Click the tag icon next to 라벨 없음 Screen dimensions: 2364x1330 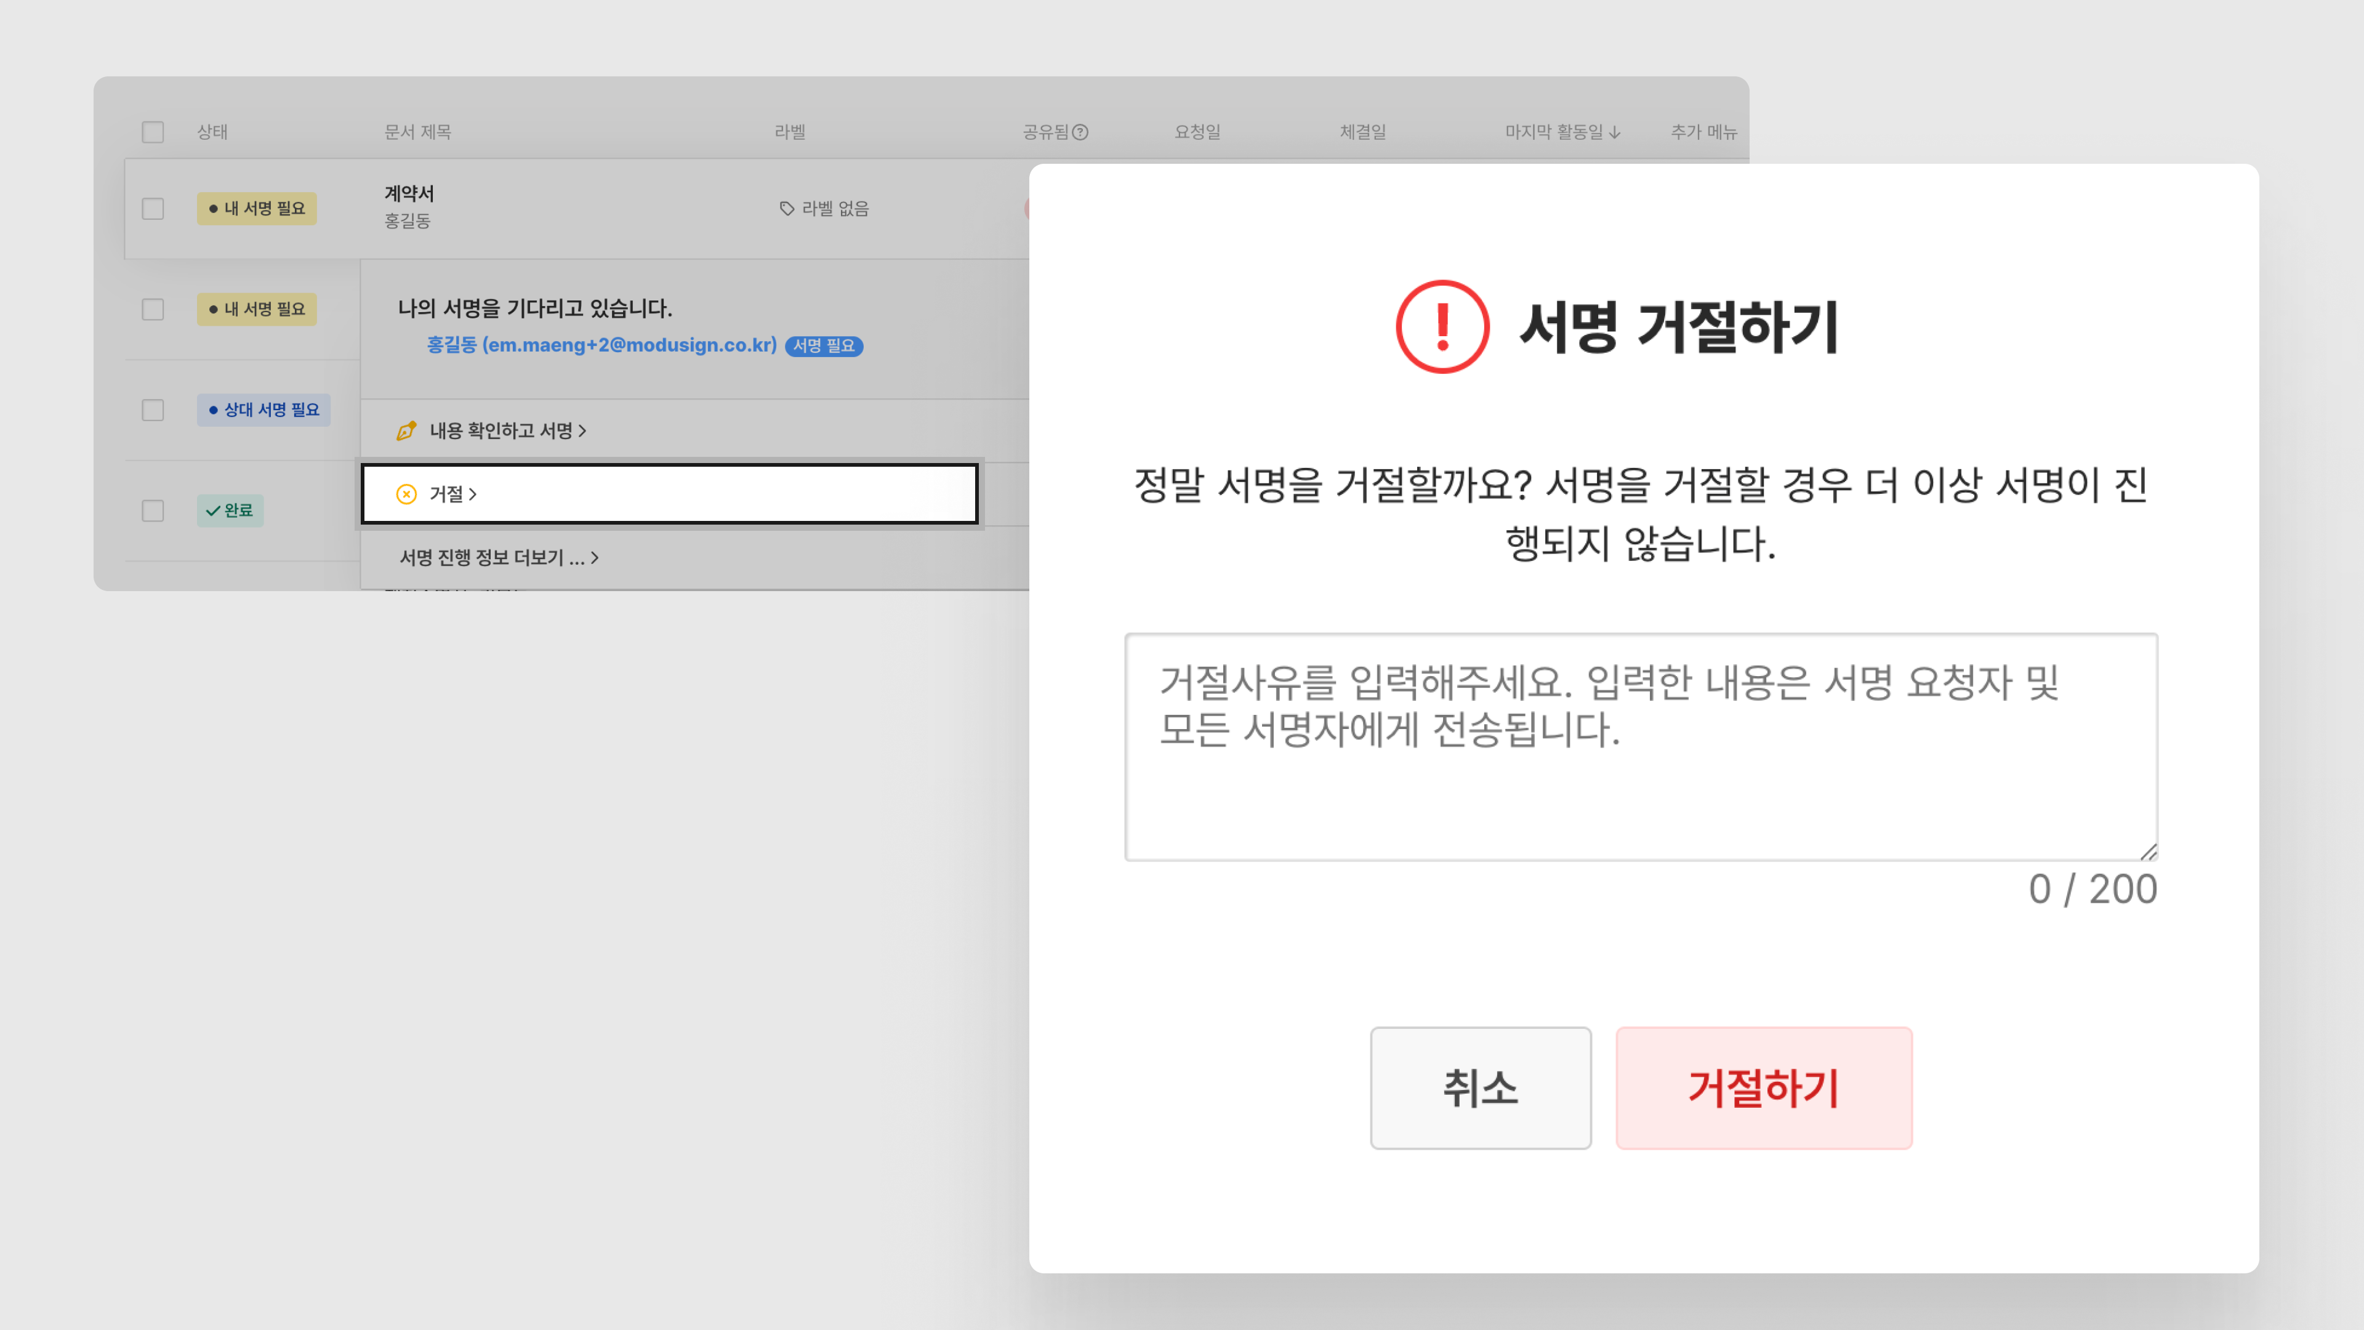tap(787, 208)
